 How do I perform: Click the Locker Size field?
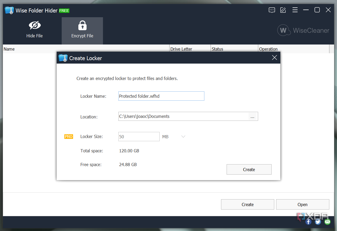pyautogui.click(x=139, y=137)
